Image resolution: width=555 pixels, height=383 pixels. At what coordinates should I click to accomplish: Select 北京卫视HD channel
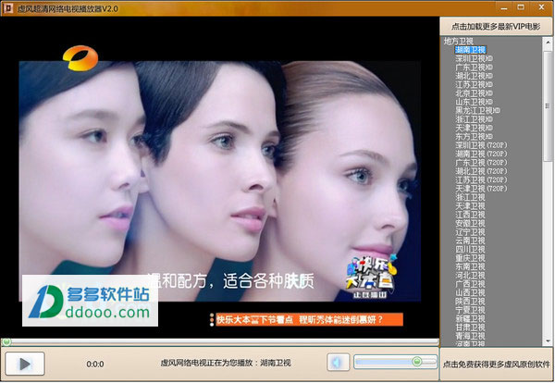click(x=474, y=93)
